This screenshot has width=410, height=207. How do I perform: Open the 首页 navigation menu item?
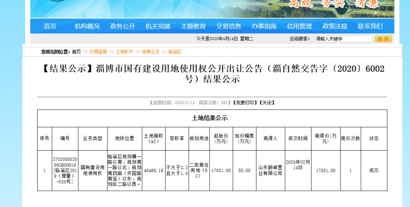pyautogui.click(x=50, y=26)
